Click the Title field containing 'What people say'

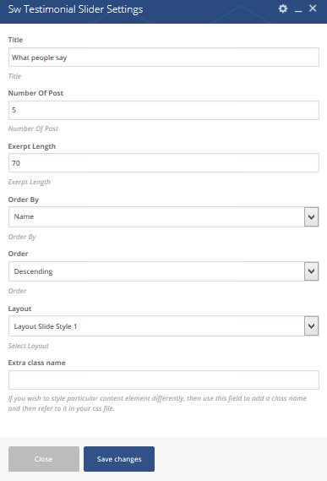tap(164, 57)
